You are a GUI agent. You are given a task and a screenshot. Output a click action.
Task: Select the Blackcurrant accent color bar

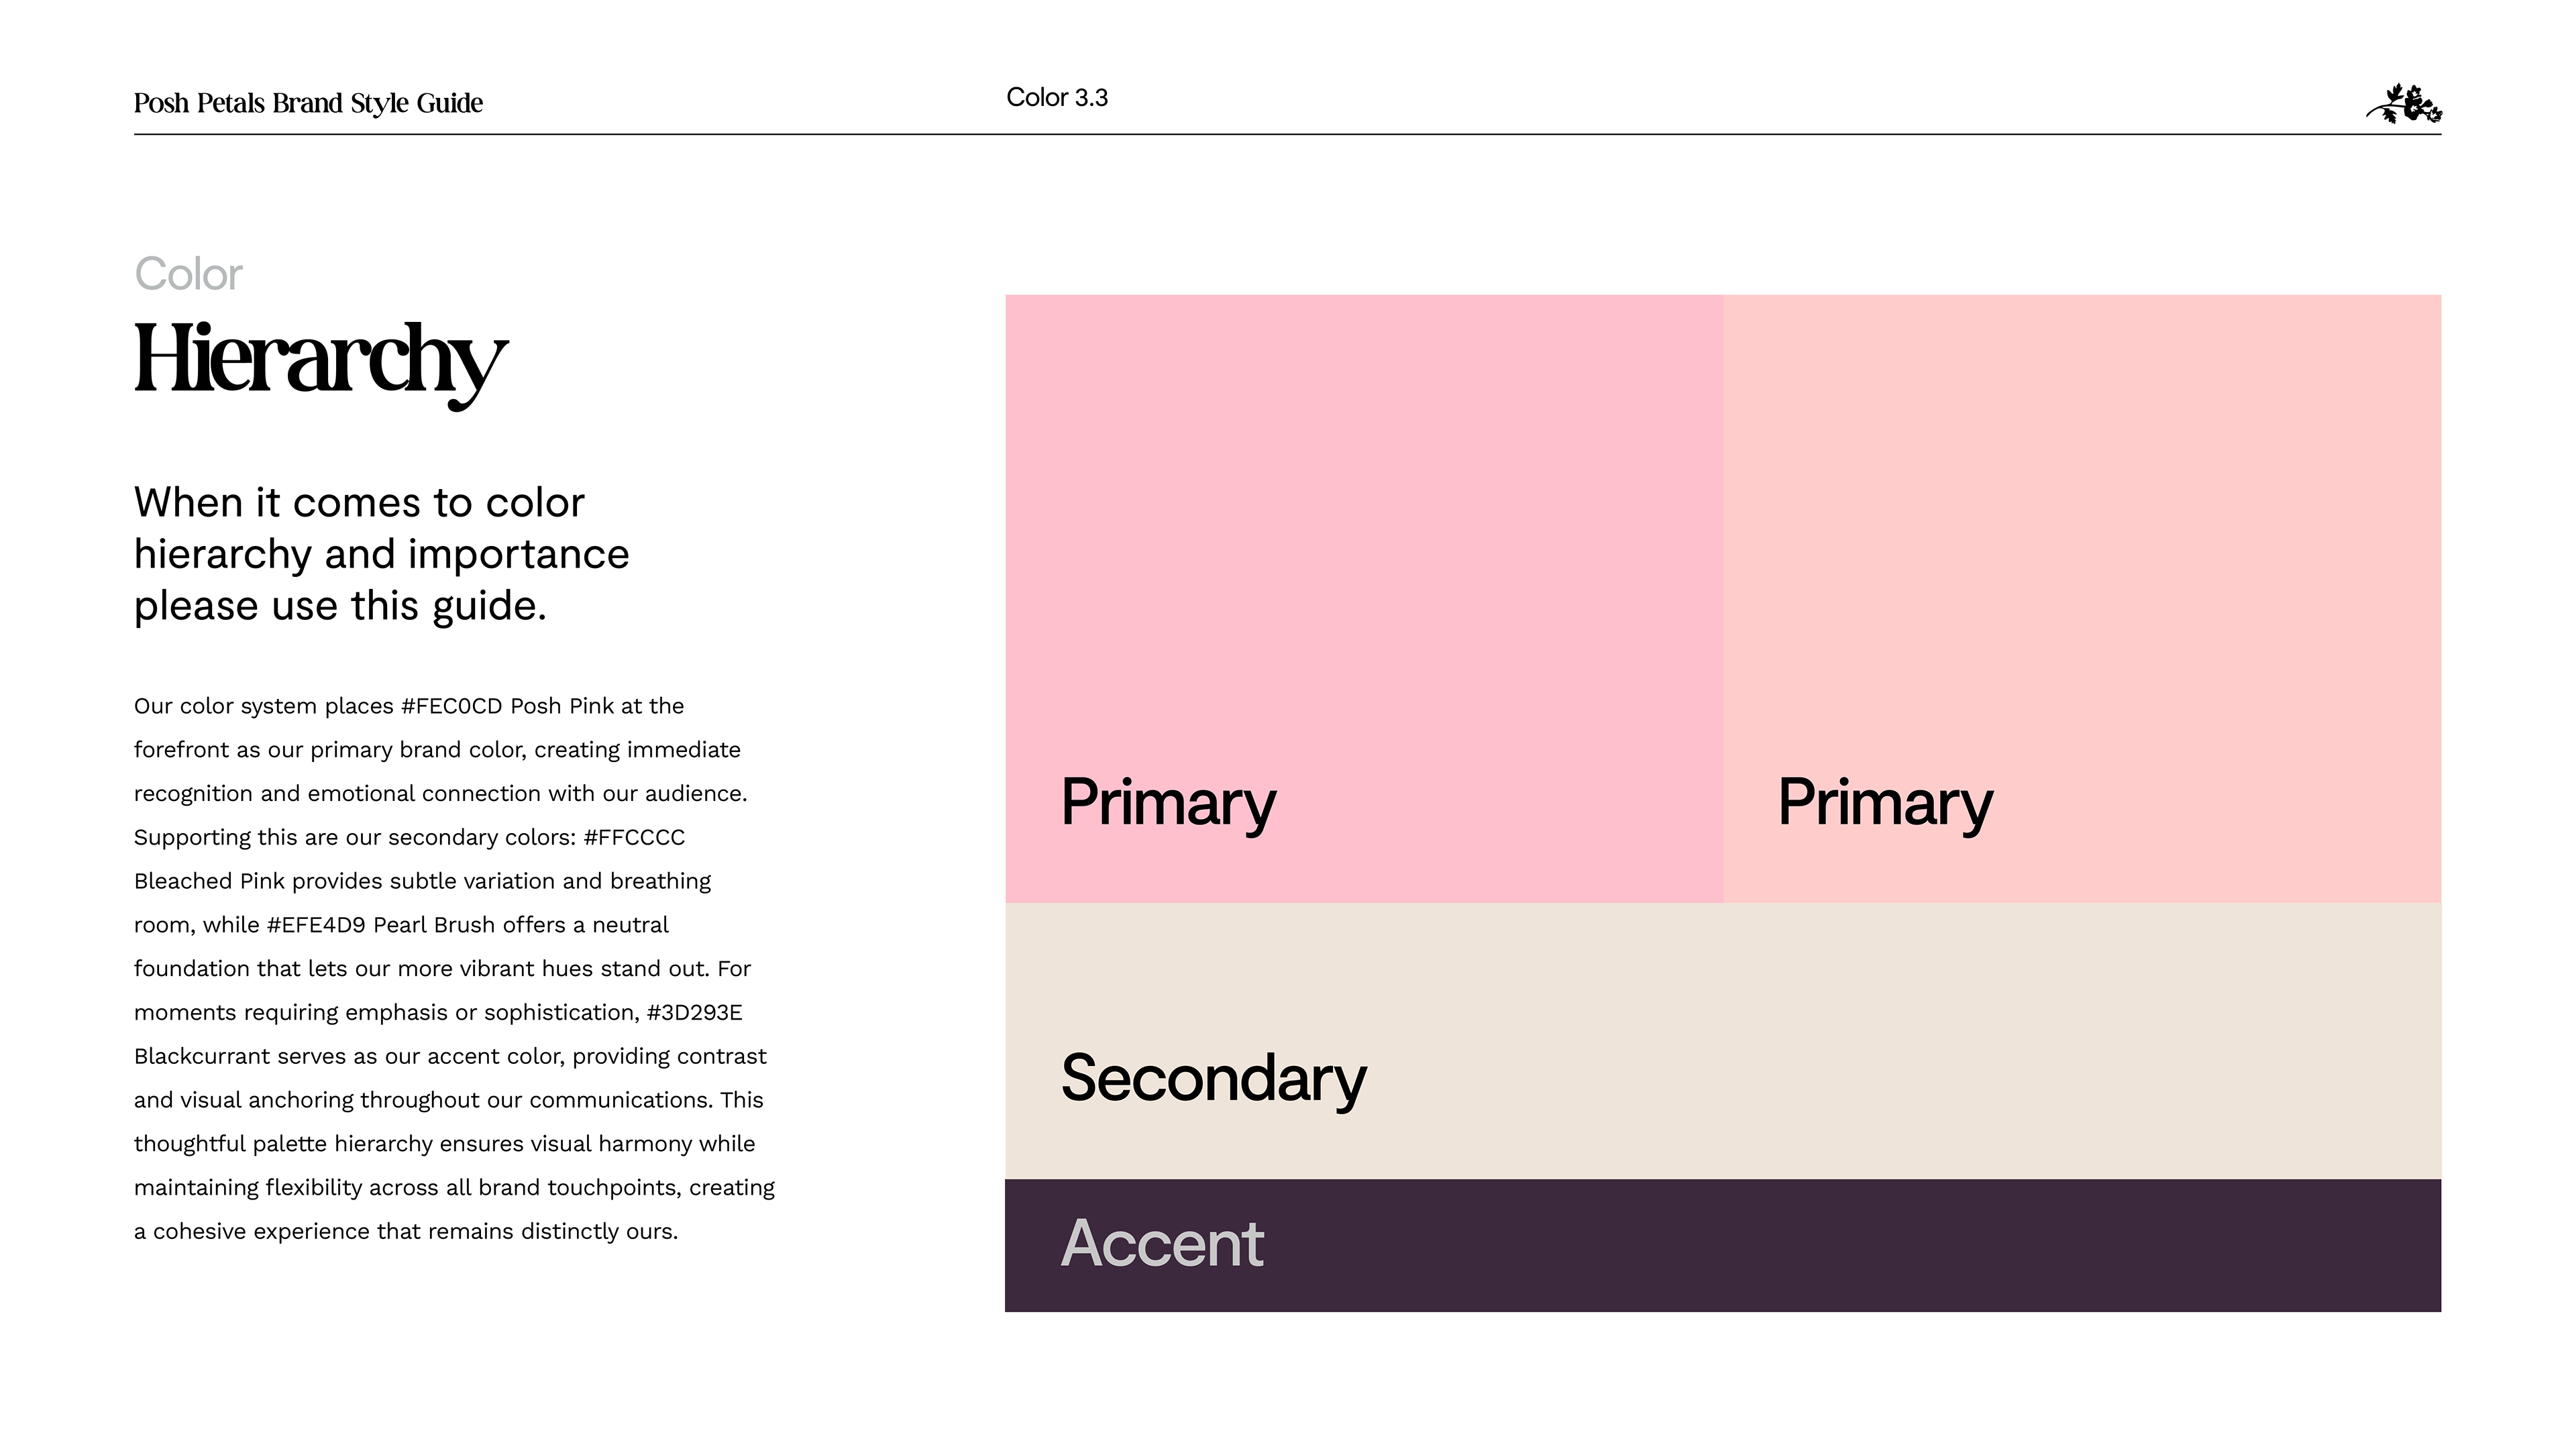[1723, 1245]
